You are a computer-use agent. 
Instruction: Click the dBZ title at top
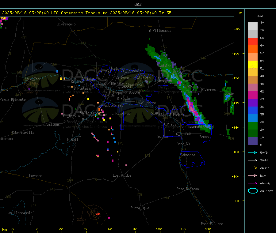138,5
